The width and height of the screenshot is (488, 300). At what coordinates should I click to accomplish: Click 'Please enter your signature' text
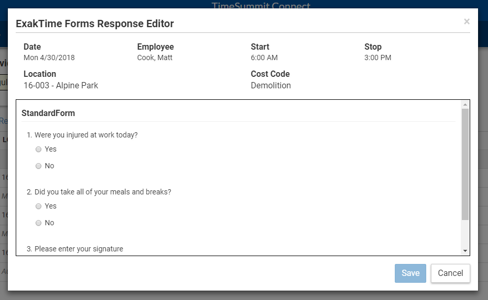(79, 249)
